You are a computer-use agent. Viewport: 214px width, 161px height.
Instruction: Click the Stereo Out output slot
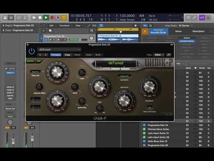(x=10, y=109)
